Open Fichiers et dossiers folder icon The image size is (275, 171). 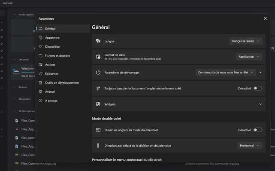pyautogui.click(x=40, y=56)
